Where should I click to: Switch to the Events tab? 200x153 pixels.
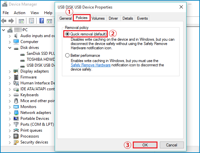(x=142, y=18)
